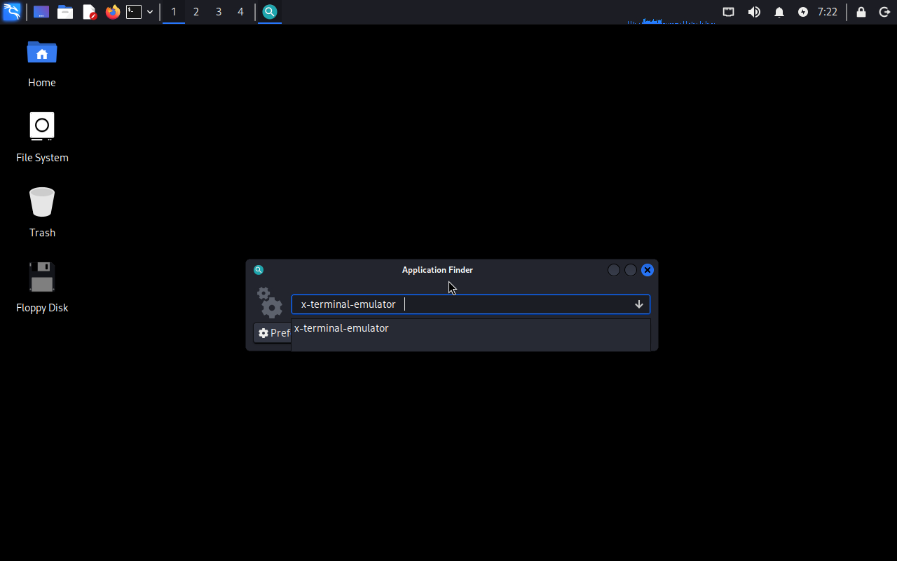897x561 pixels.
Task: Select x-terminal-emulator autocomplete suggestion
Action: pyautogui.click(x=341, y=328)
